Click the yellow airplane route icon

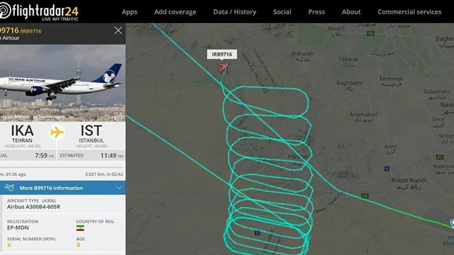click(x=57, y=132)
